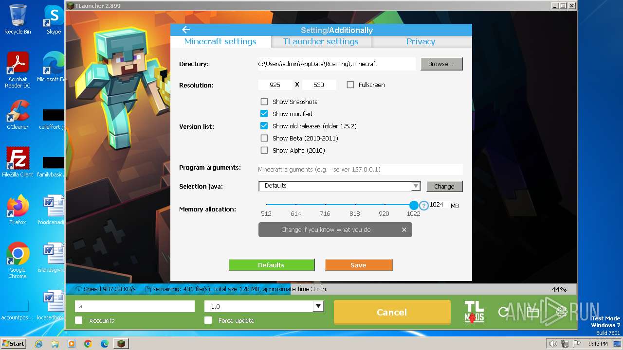Click the green Defaults button
The image size is (623, 350).
[x=272, y=265]
